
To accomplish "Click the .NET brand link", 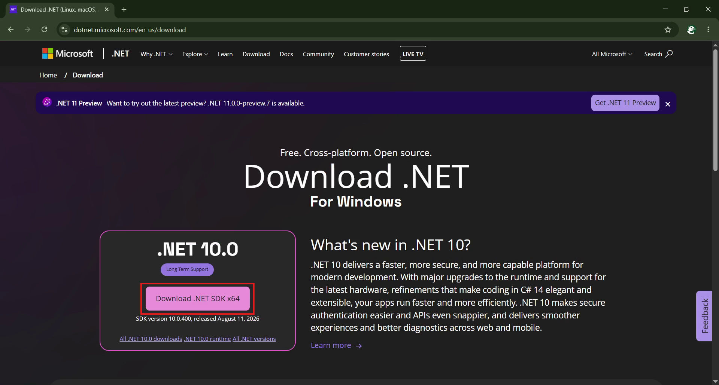I will pos(120,54).
